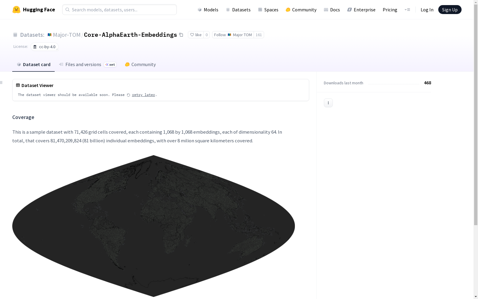
Task: Open the three-dot options menu in sidebar
Action: coord(328,103)
